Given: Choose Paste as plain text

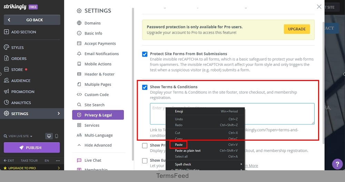Looking at the screenshot, I should [x=205, y=151].
